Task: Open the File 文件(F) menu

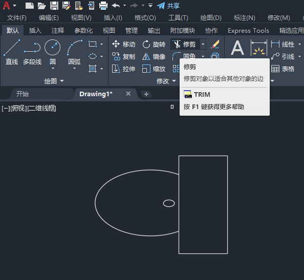Action: point(17,18)
